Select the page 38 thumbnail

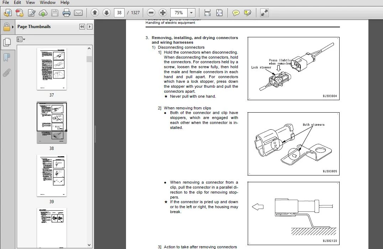(52, 122)
